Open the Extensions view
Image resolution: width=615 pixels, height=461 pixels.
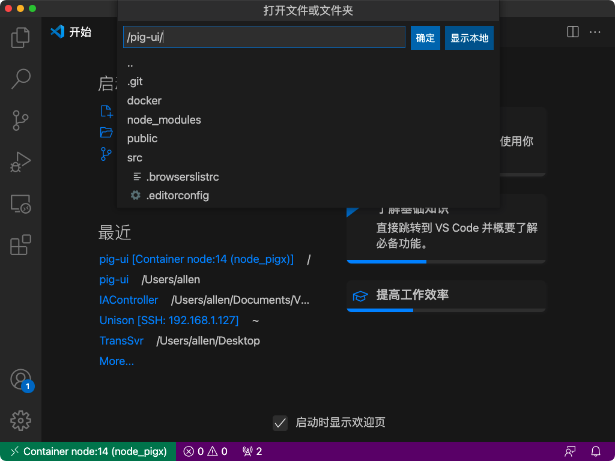[20, 245]
